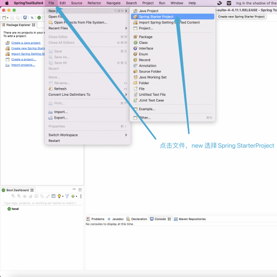Open the SpringToolSuite4 application menu
Screen dimensions: 277x277
tap(28, 3)
